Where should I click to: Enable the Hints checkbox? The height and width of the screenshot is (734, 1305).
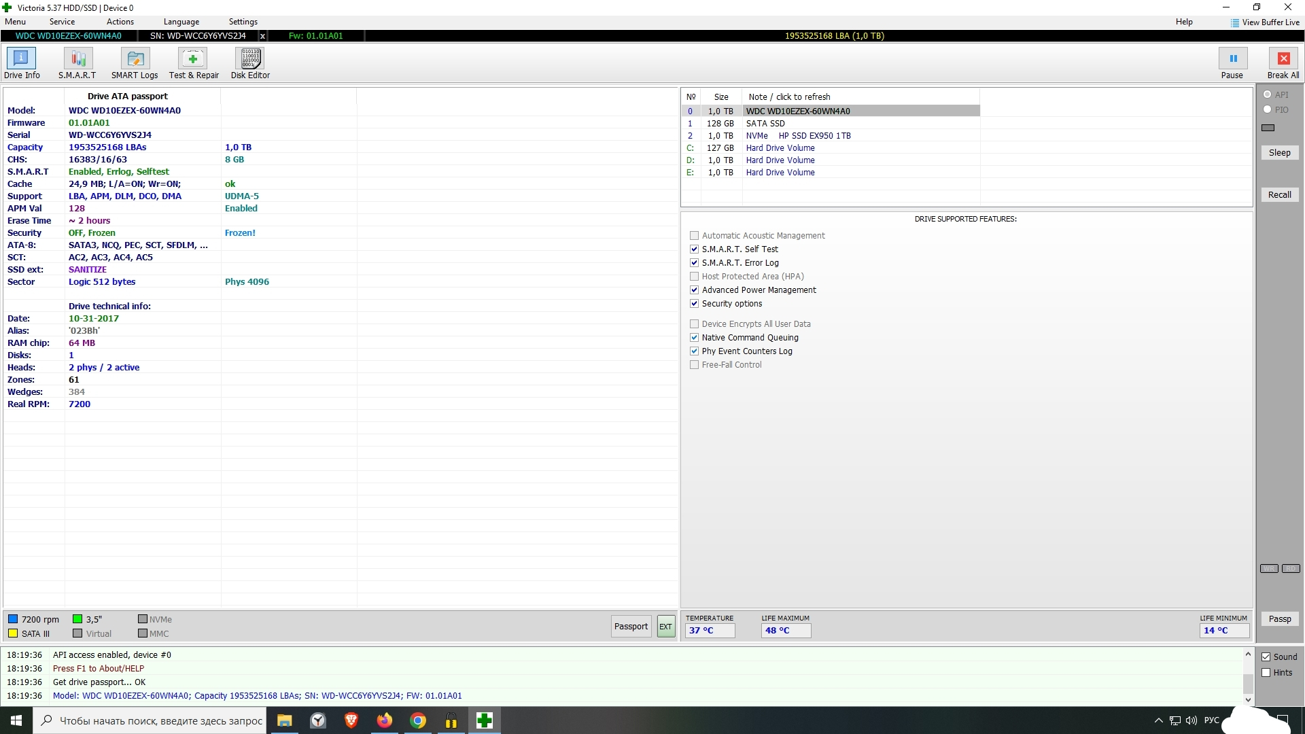1266,673
